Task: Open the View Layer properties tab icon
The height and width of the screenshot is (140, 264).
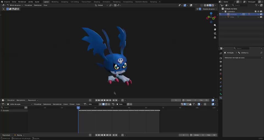Action: 221,66
